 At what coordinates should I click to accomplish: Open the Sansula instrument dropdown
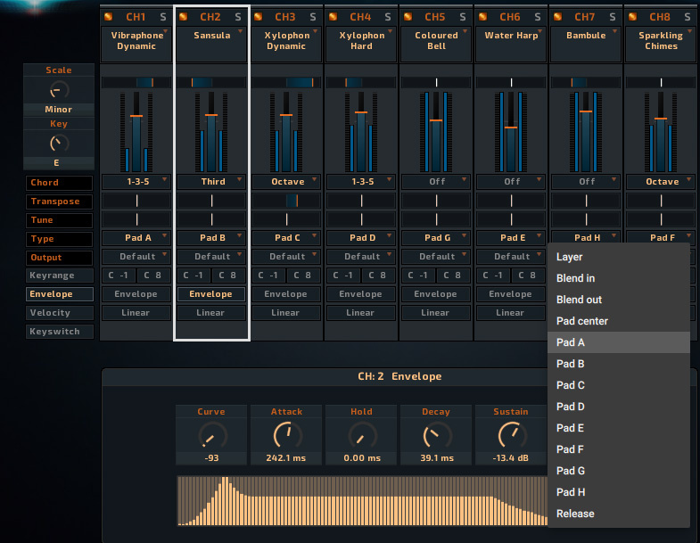[212, 41]
